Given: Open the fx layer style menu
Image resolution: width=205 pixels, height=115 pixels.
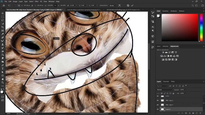Looking at the screenshot, I should pyautogui.click(x=182, y=113).
